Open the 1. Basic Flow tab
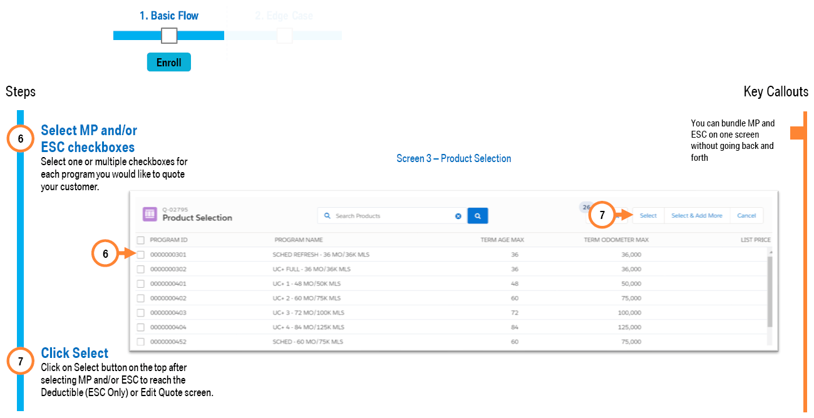This screenshot has height=418, width=814. [168, 16]
